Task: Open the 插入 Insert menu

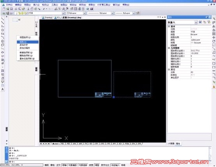Action: click(36, 5)
